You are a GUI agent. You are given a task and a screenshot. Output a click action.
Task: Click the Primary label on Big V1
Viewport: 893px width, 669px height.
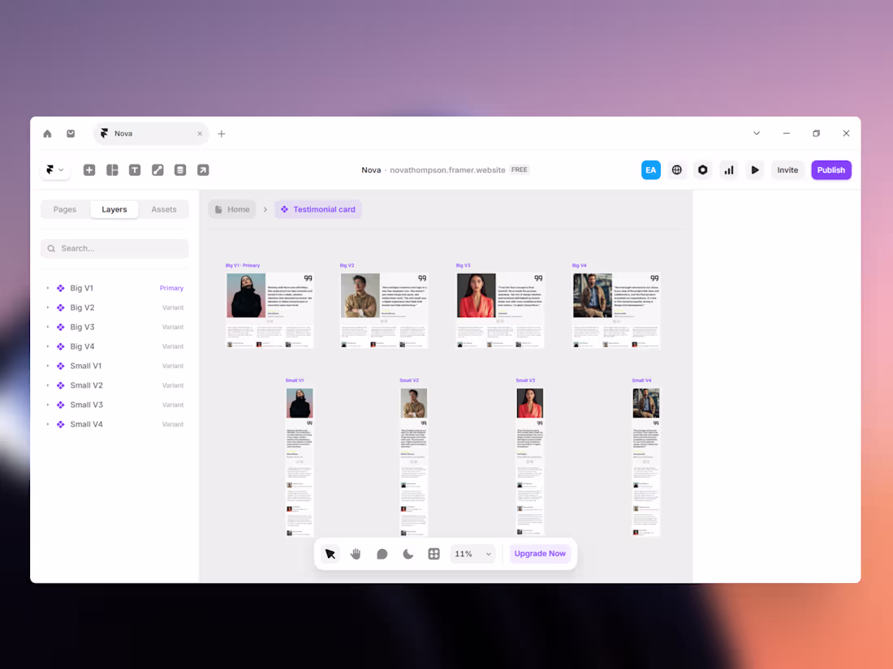[x=171, y=289]
